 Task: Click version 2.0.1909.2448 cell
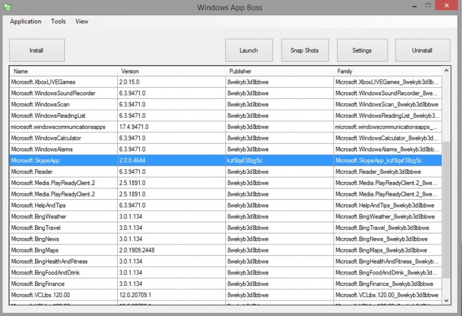point(172,250)
